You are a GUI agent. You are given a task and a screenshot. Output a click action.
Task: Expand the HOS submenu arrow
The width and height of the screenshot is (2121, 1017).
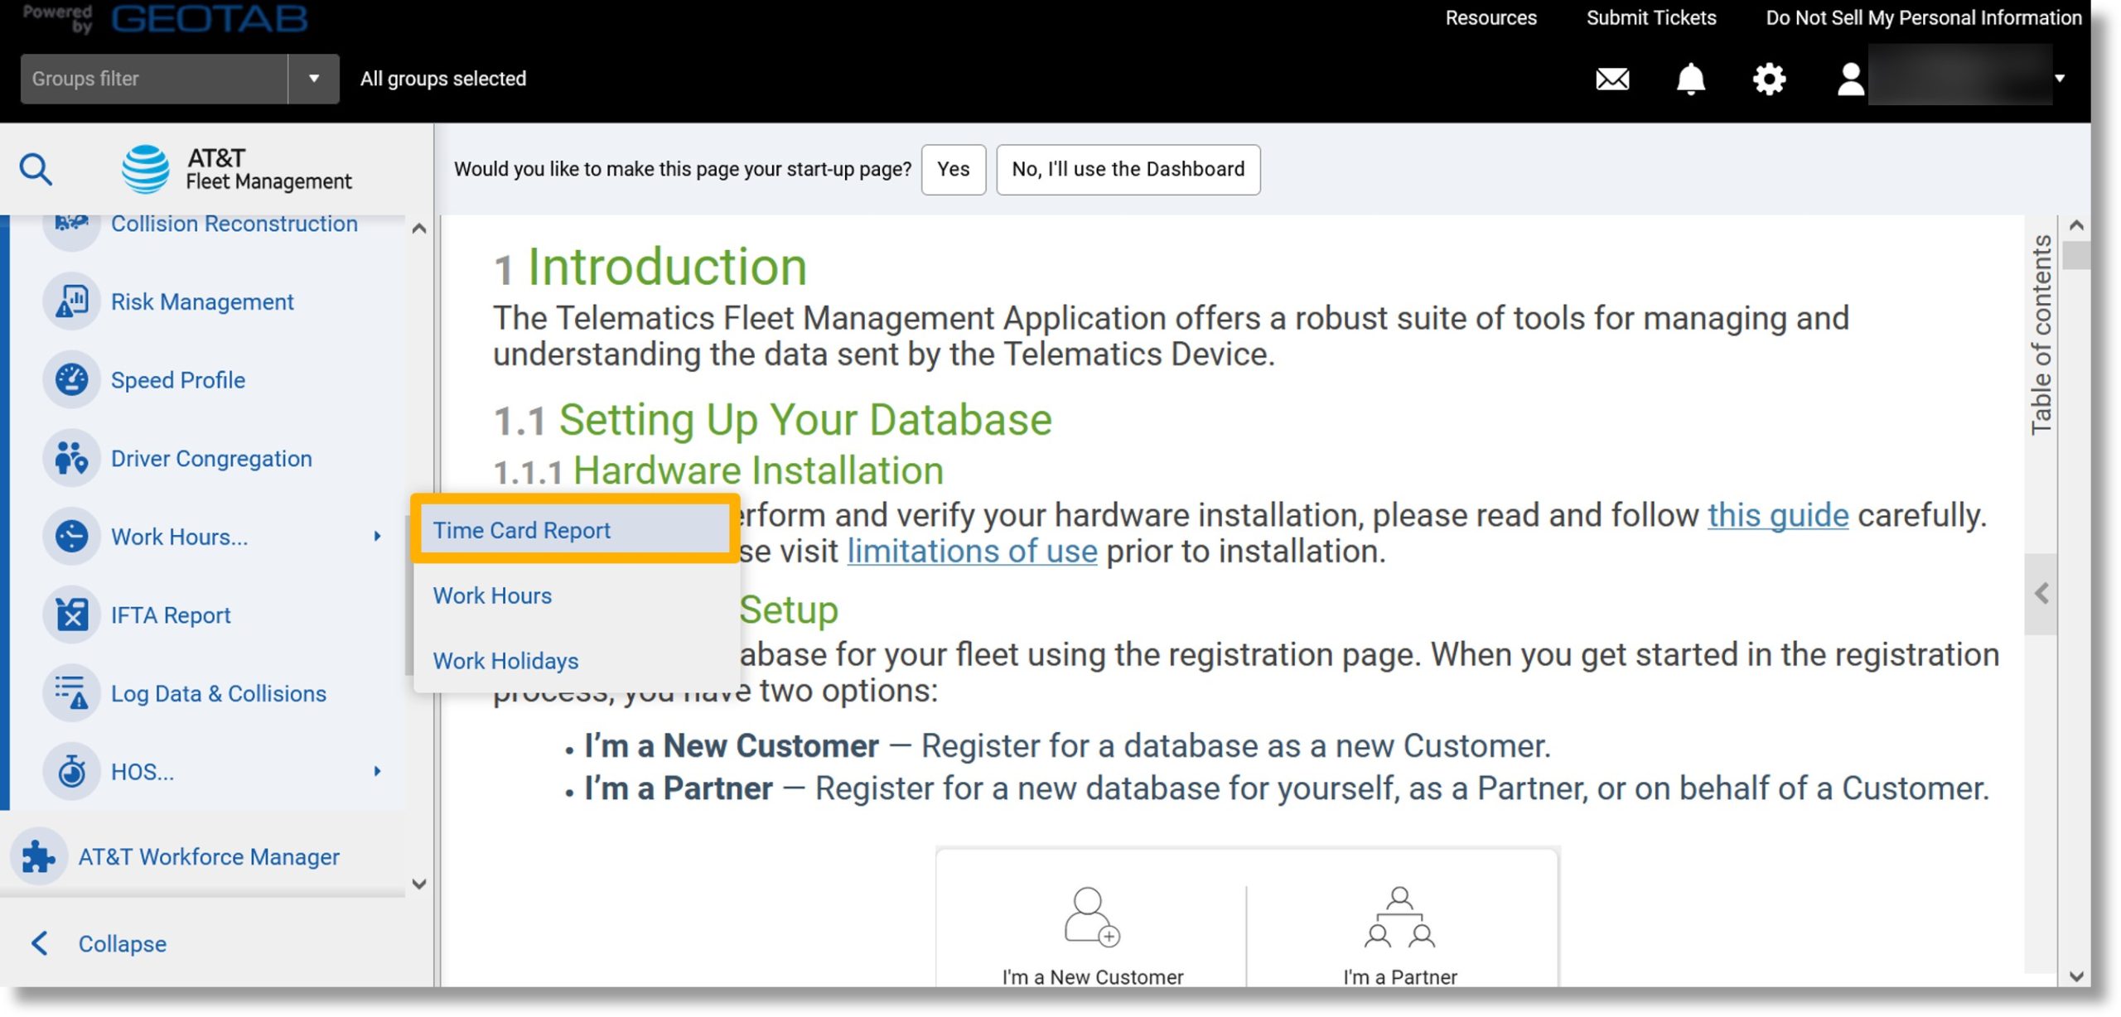point(377,771)
